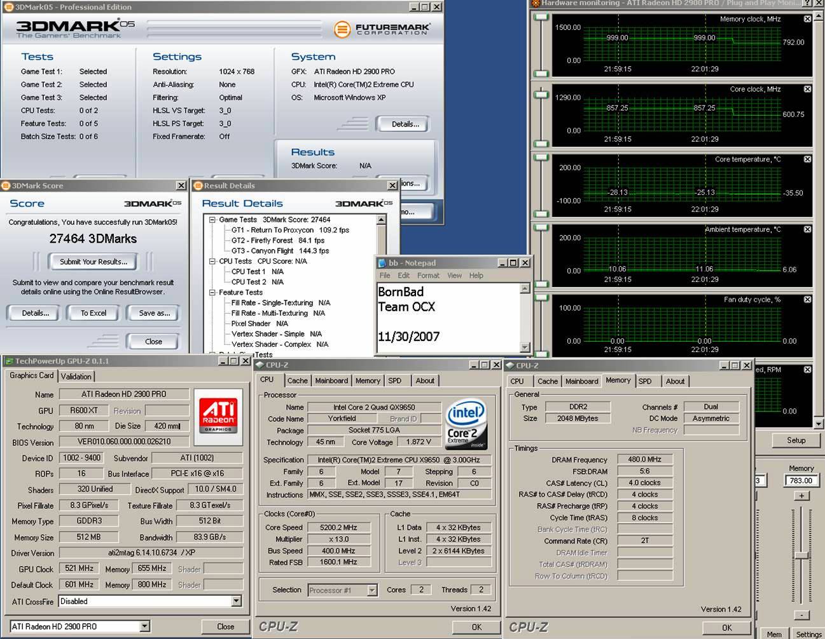Click the upper scale handle of Core temperature graph
825x639 pixels.
pyautogui.click(x=541, y=158)
